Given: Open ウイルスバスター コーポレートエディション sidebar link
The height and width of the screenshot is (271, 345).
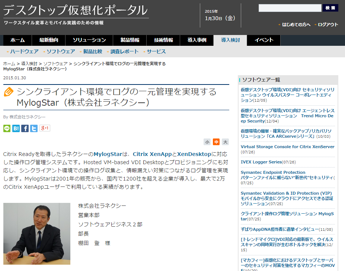Looking at the screenshot, I should (287, 95).
